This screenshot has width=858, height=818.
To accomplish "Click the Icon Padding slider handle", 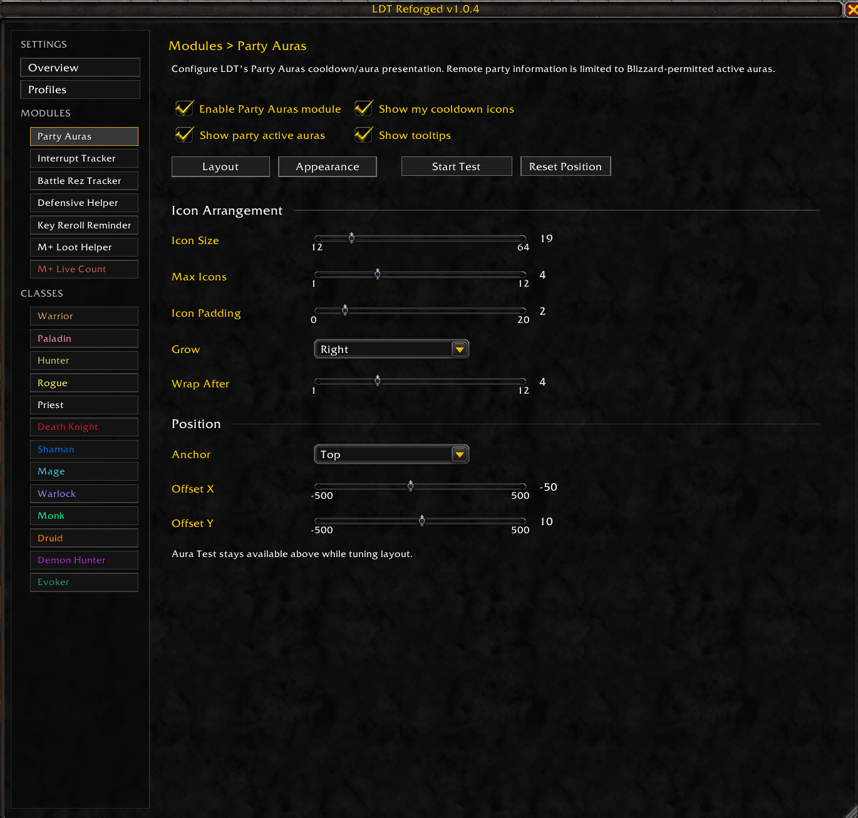I will coord(345,310).
